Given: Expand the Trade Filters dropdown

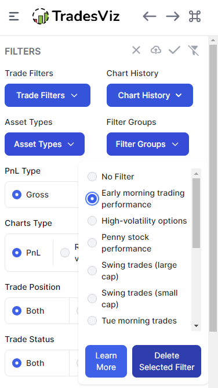Looking at the screenshot, I should (48, 95).
